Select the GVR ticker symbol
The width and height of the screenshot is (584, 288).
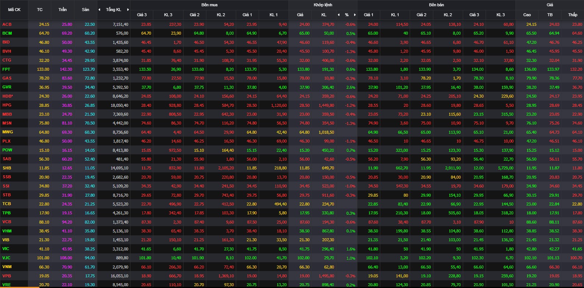7,87
